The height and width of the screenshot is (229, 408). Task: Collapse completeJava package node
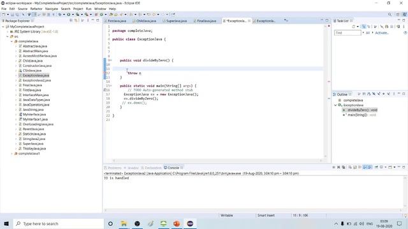[11, 41]
